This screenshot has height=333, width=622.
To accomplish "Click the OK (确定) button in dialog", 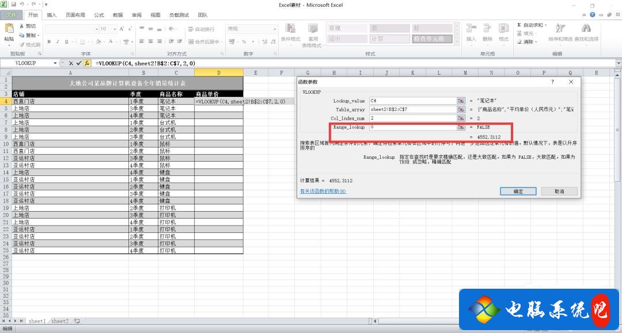I will 518,192.
